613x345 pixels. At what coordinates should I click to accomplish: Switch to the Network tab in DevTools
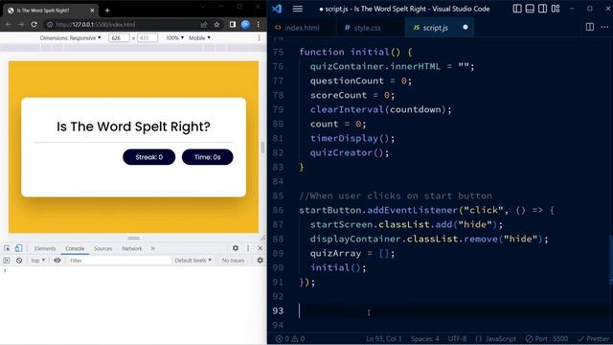(x=132, y=248)
